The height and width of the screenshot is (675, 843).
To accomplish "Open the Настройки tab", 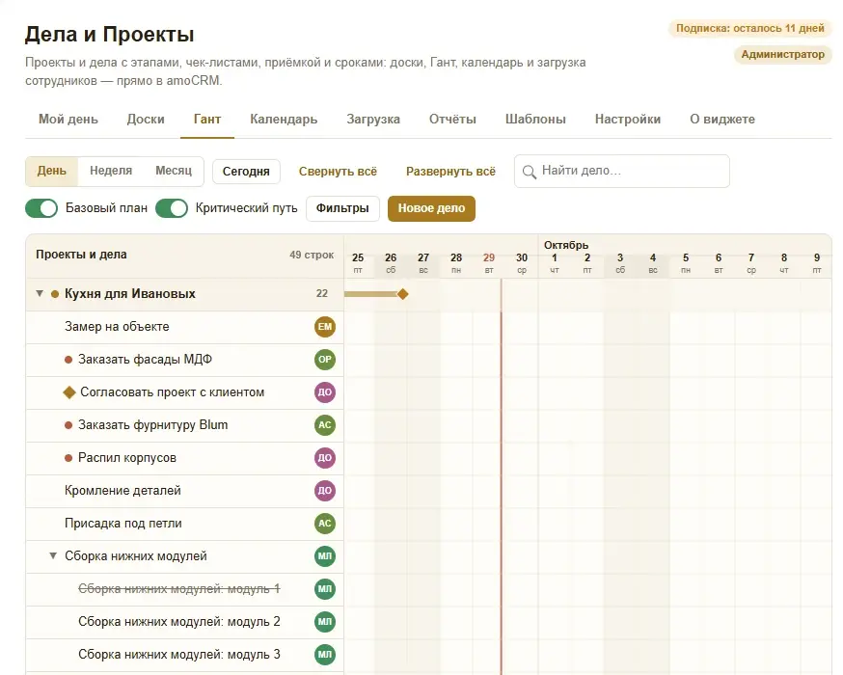I will (628, 120).
